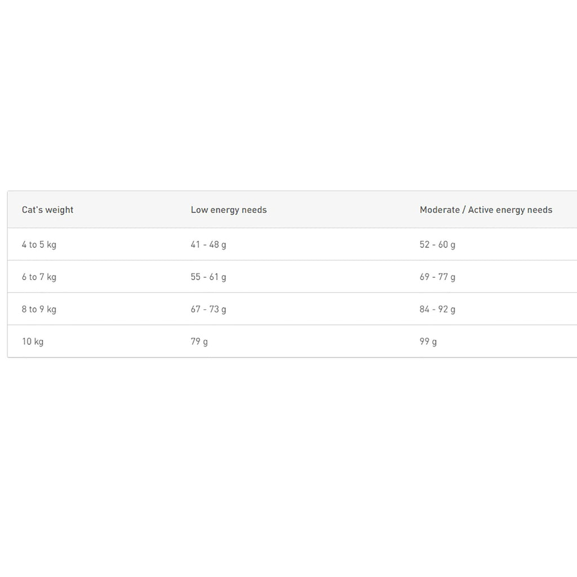Click the "79 g" value
This screenshot has height=577, width=577.
199,341
